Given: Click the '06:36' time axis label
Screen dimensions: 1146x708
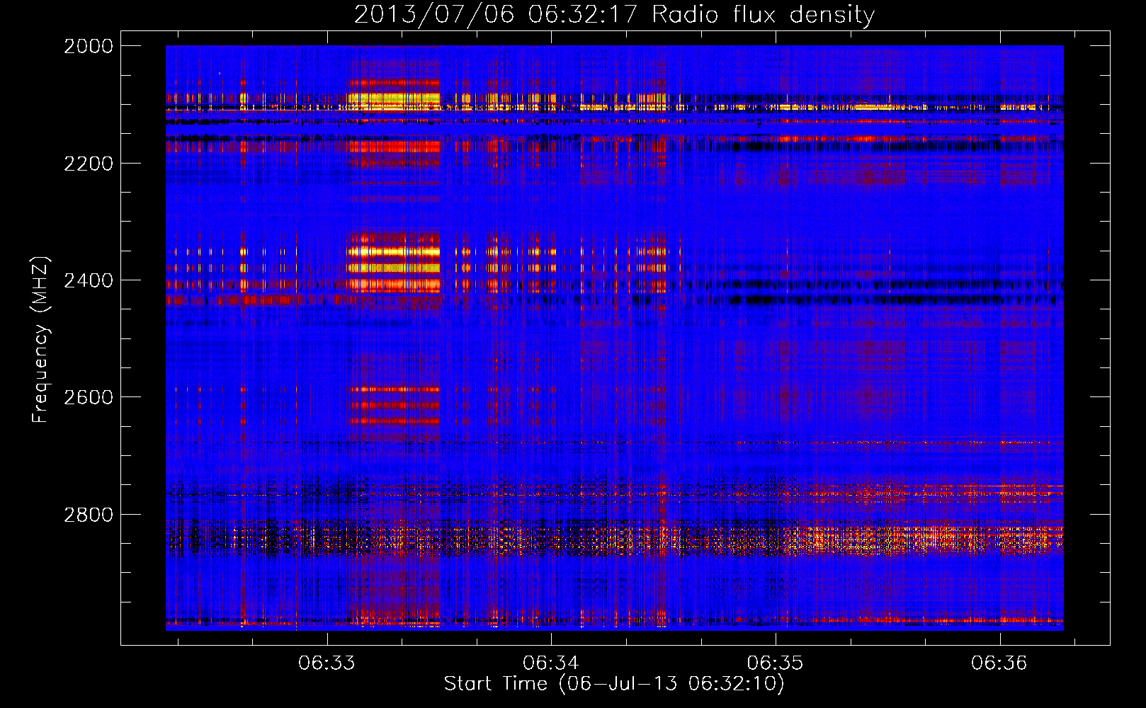Looking at the screenshot, I should tap(999, 663).
